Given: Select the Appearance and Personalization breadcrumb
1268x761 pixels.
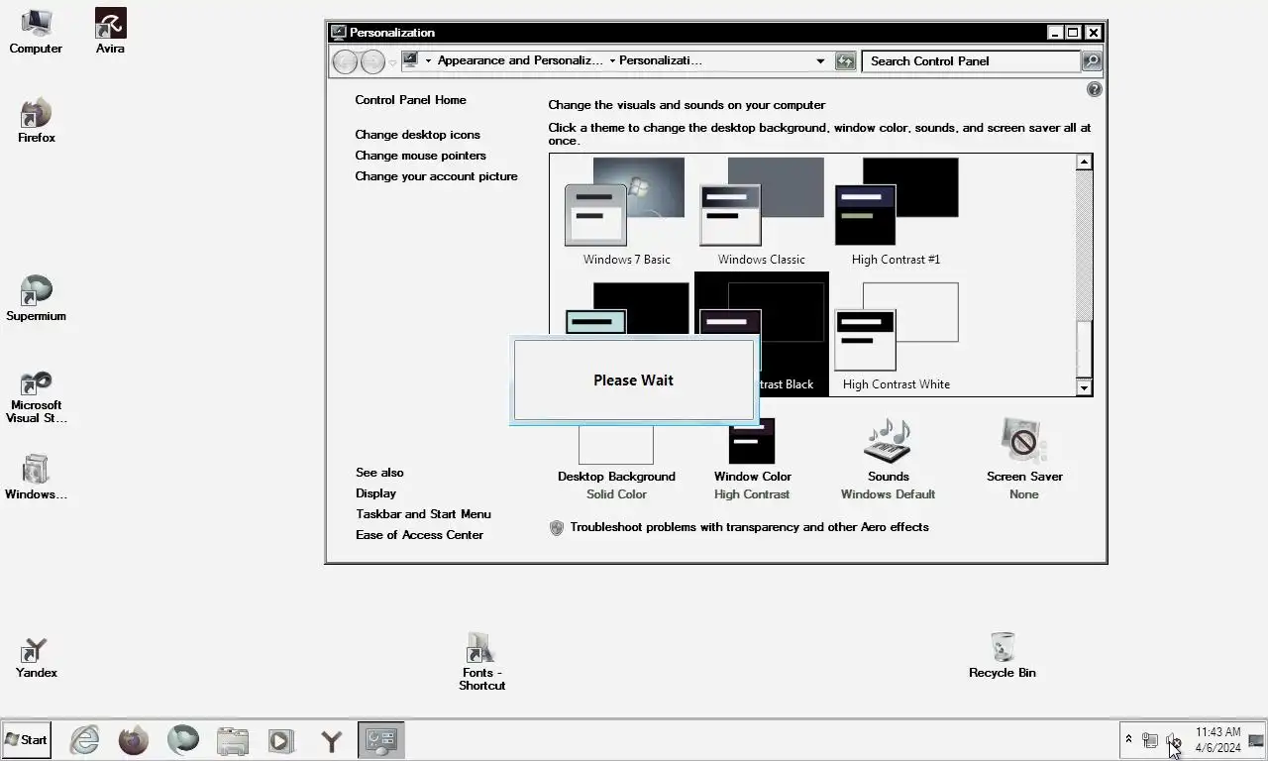Looking at the screenshot, I should coord(520,60).
